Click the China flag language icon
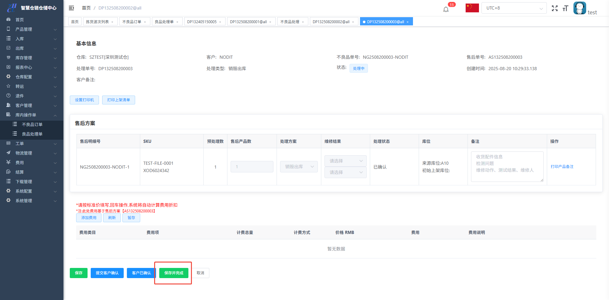 472,8
